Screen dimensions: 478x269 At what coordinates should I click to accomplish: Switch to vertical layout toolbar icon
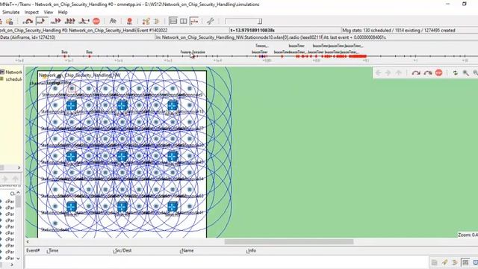[x=173, y=21]
